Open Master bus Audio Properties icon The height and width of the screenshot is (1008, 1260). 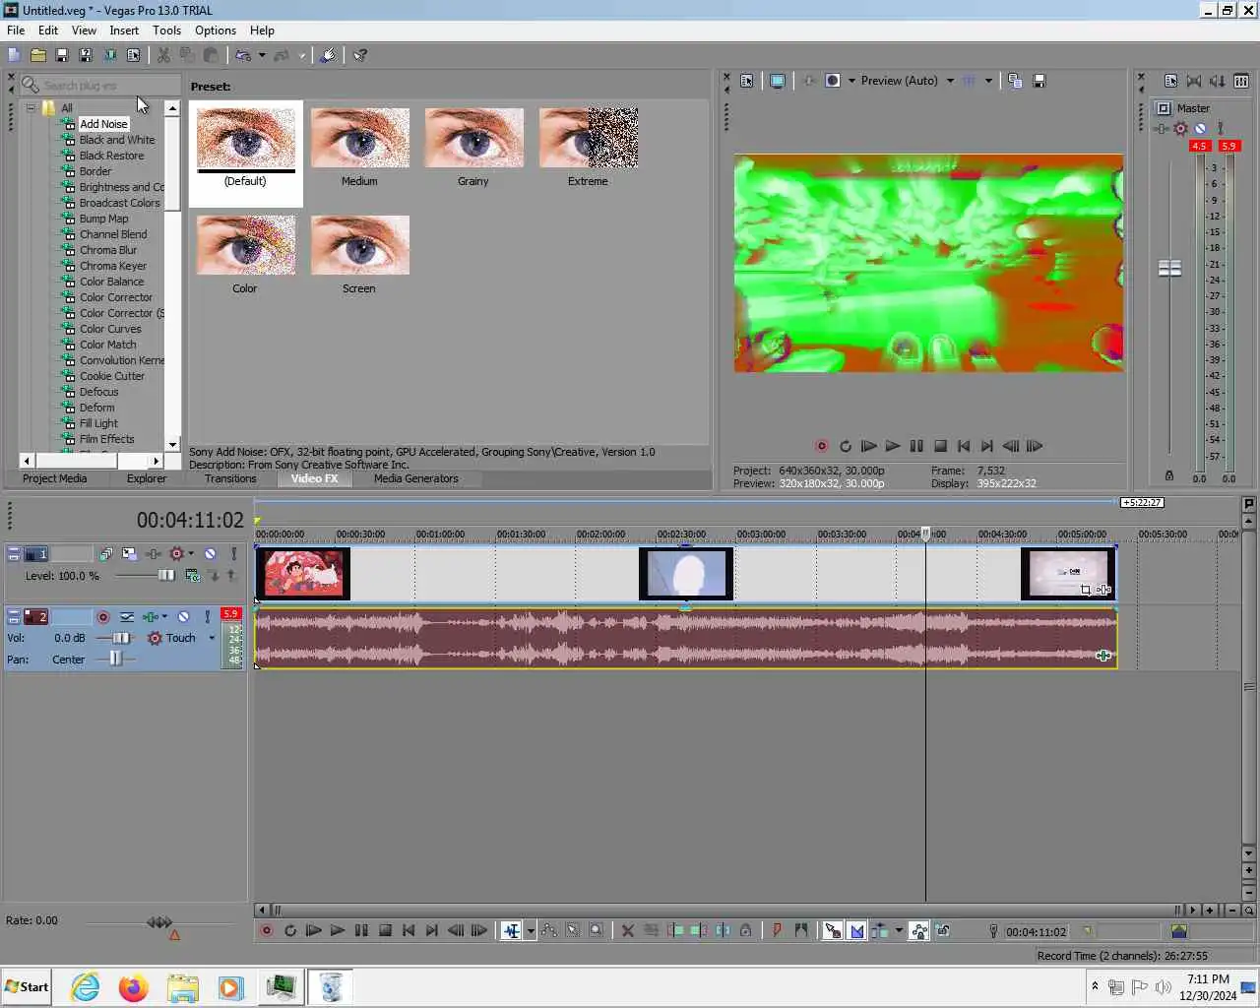1170,81
